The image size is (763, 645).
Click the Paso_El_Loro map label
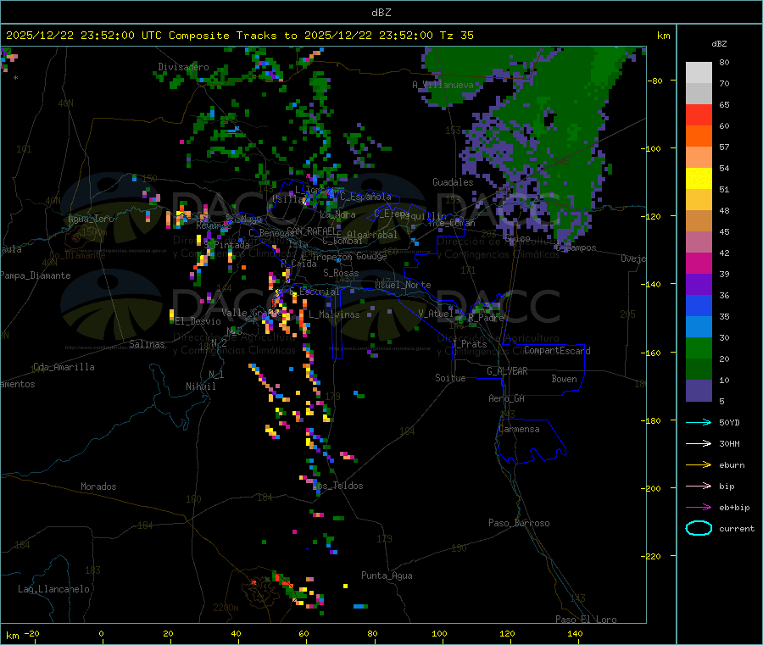click(x=587, y=620)
